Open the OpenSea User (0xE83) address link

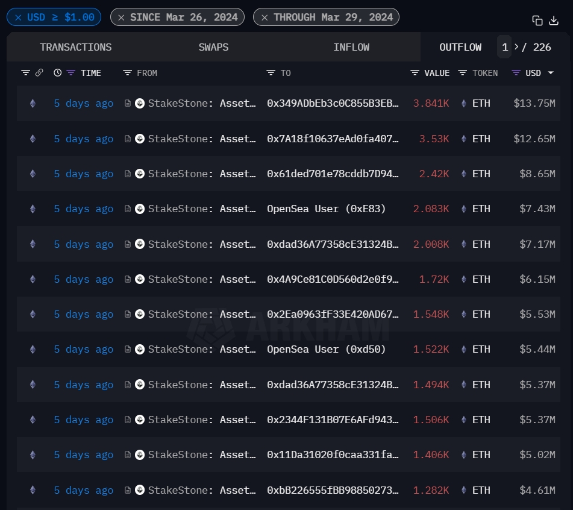tap(326, 209)
